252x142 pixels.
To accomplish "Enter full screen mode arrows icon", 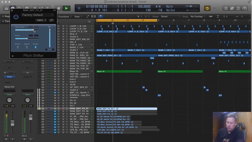I will 249,2.
